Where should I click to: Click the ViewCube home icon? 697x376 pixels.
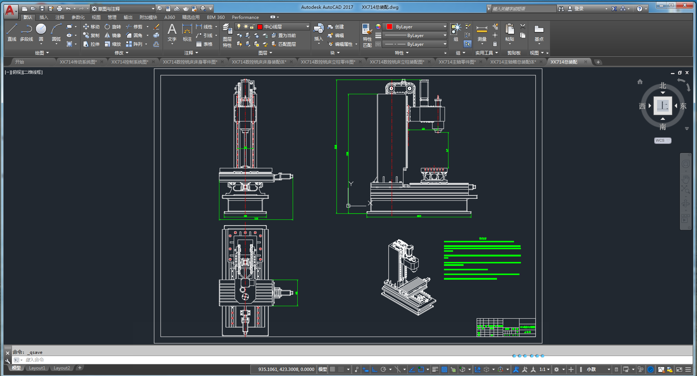(x=640, y=82)
